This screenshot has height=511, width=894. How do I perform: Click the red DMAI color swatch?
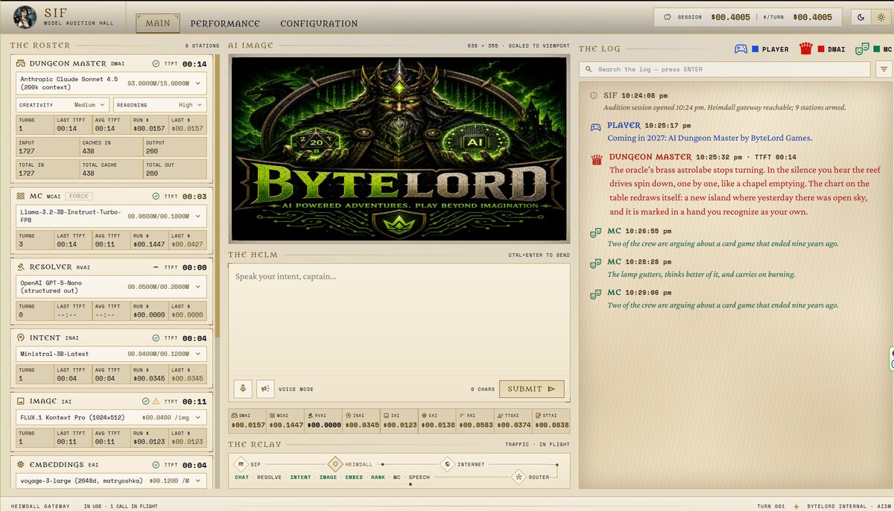click(x=821, y=49)
